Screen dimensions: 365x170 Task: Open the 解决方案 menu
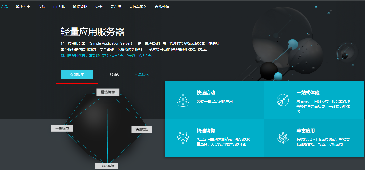[23, 7]
